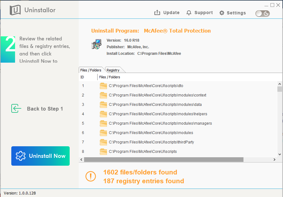Select path ending in scripts\modules\data
283x197 pixels.
click(155, 105)
